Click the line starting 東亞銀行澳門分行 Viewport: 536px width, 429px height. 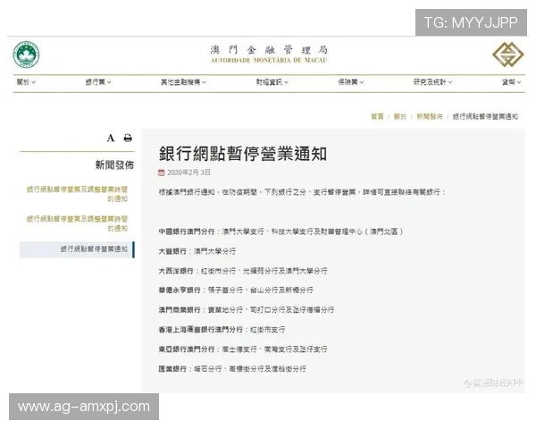[x=243, y=349]
